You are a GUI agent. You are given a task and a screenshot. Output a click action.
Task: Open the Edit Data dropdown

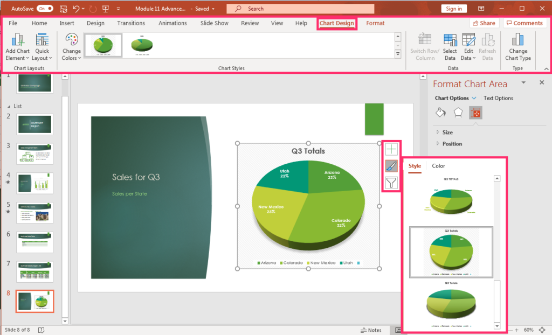pos(468,46)
